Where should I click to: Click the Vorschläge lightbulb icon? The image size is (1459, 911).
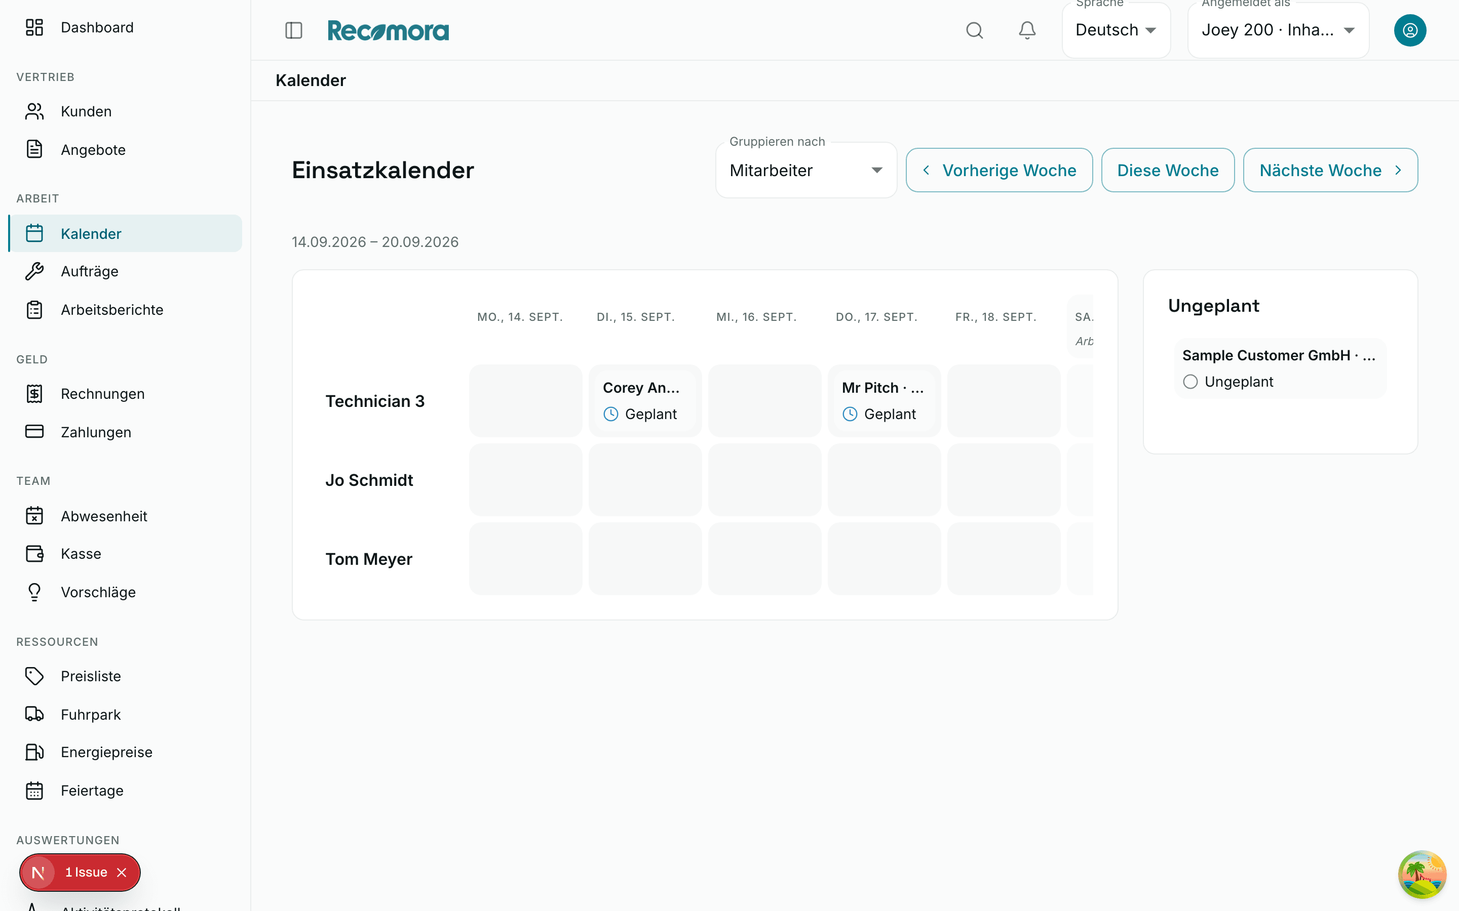coord(34,592)
